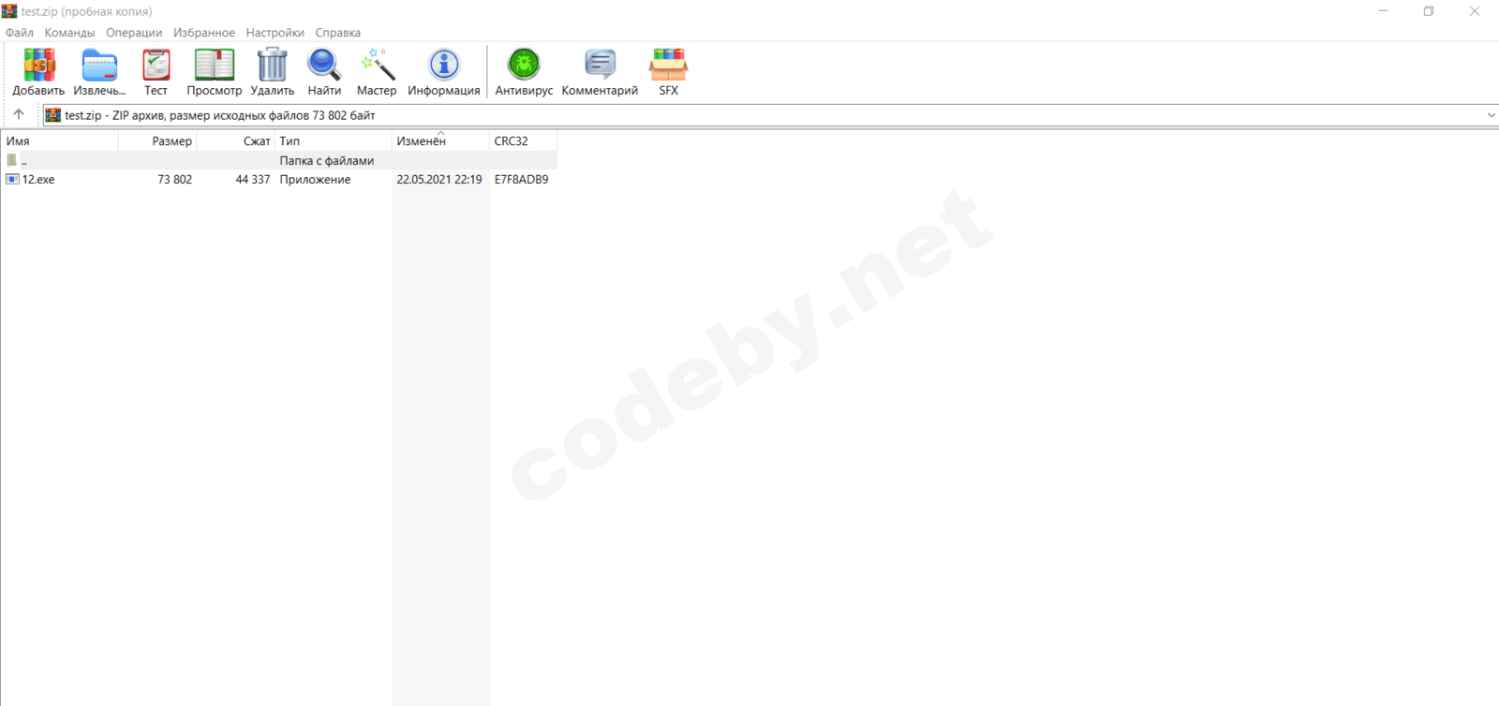This screenshot has width=1499, height=706.
Task: Open the Настройки menu
Action: [x=275, y=33]
